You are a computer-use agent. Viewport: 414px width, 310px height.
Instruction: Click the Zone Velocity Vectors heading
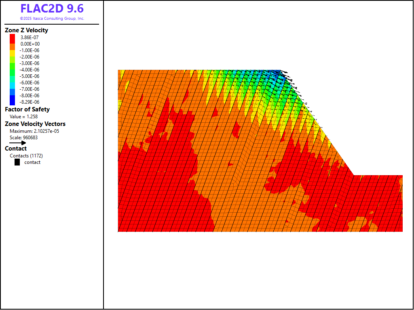pos(35,124)
